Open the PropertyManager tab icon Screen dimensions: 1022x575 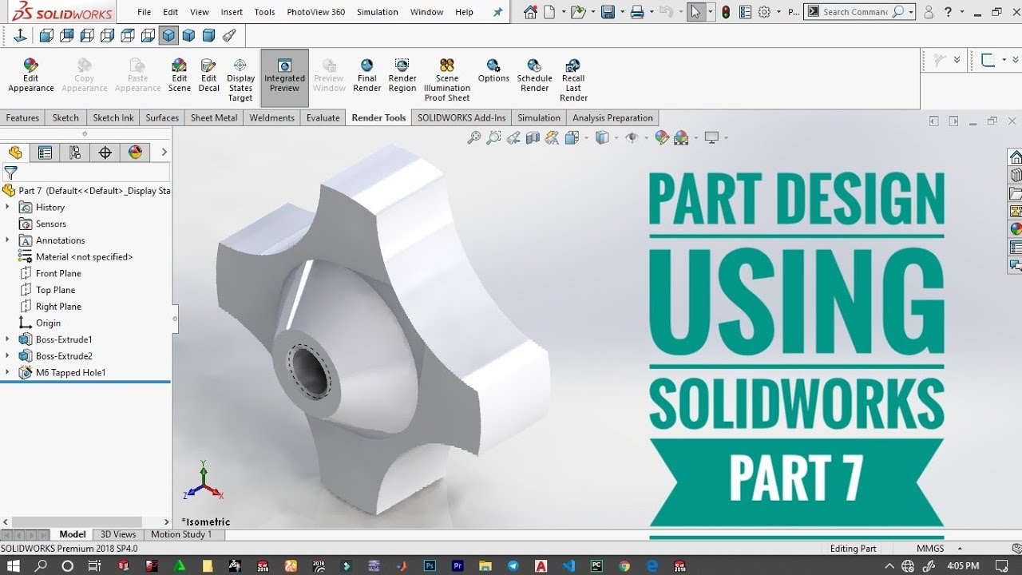point(46,153)
